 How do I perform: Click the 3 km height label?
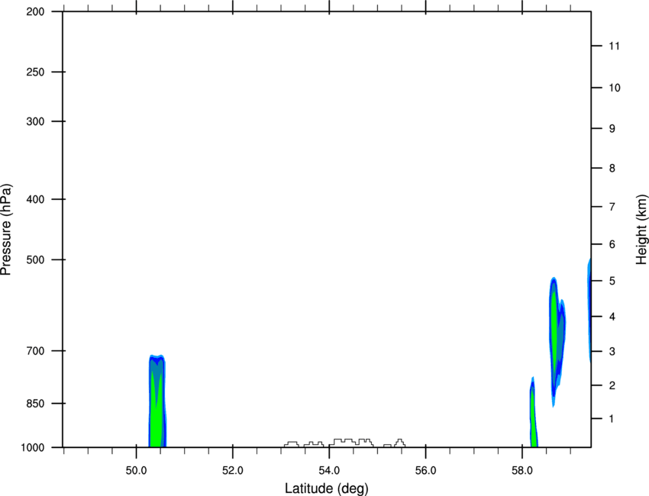click(612, 352)
